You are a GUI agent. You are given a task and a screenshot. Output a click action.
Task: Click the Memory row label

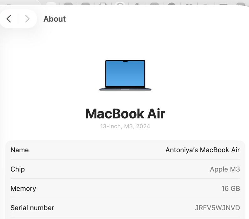click(23, 189)
